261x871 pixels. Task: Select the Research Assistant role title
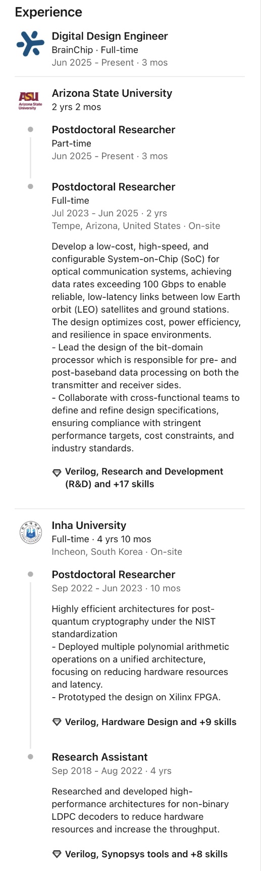click(x=100, y=757)
